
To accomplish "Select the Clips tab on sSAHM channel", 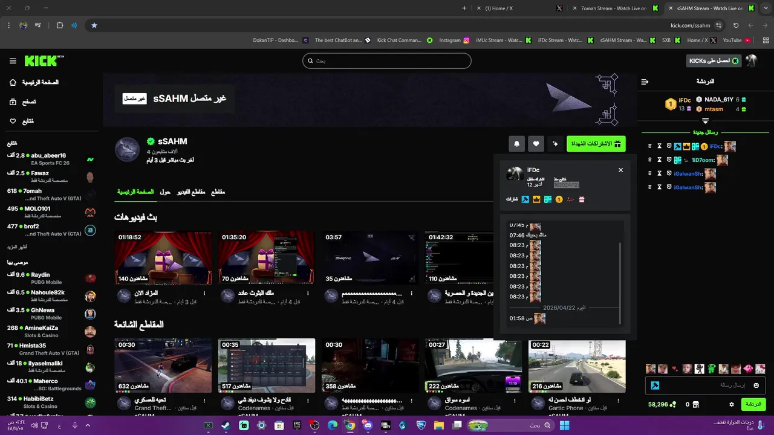I will click(218, 192).
